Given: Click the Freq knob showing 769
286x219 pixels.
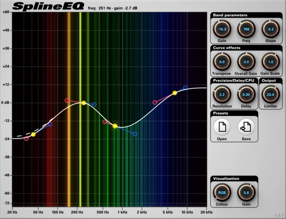Looking at the screenshot, I should [x=246, y=29].
